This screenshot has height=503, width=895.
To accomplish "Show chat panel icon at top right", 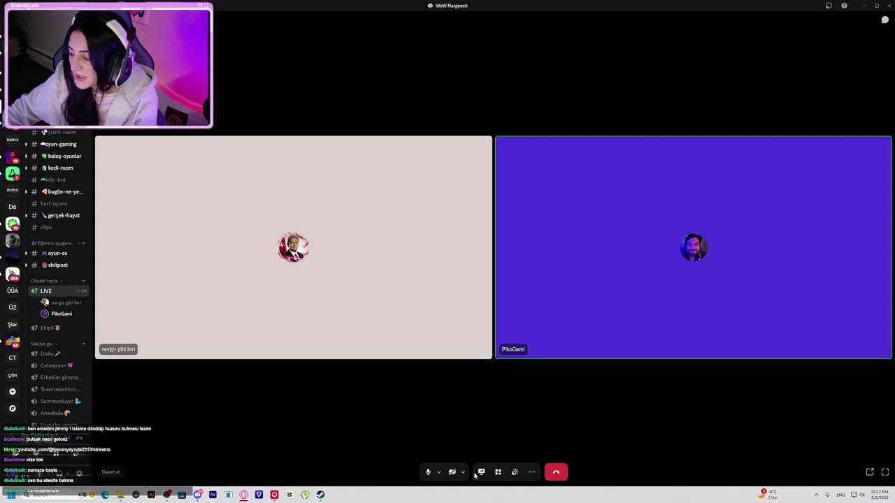I will [885, 20].
